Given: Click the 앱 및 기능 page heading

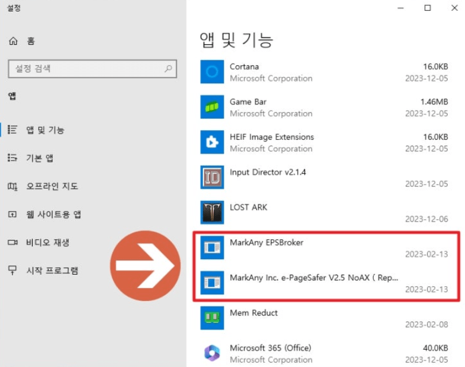Looking at the screenshot, I should pyautogui.click(x=236, y=40).
